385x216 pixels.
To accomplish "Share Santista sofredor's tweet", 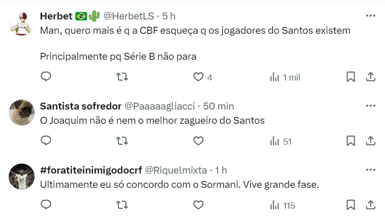I will point(371,141).
